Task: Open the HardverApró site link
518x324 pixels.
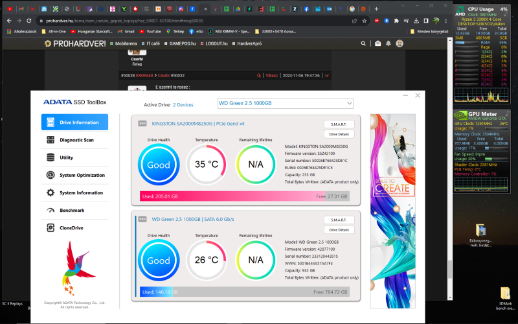Action: [x=247, y=43]
